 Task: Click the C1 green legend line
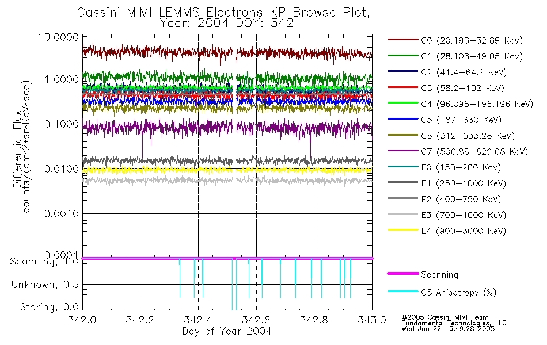[x=402, y=55]
